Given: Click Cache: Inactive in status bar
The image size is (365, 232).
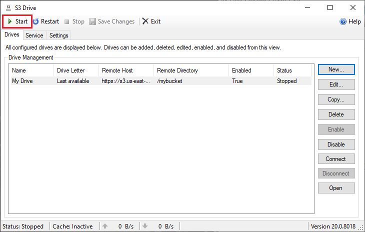Looking at the screenshot, I should [x=72, y=226].
